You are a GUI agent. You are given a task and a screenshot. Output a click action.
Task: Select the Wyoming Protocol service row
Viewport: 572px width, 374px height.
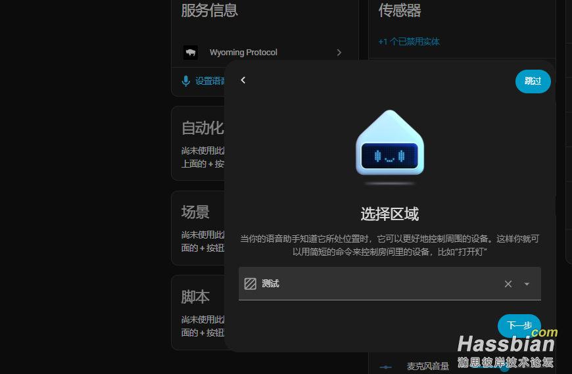coord(263,53)
